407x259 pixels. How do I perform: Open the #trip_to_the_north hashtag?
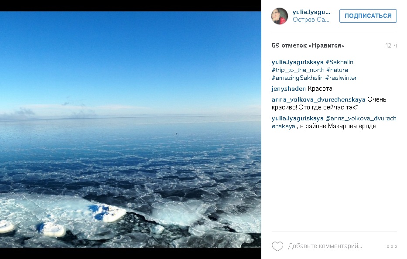click(298, 70)
